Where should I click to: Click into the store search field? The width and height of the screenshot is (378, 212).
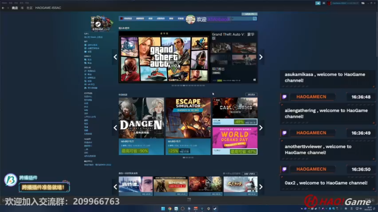point(242,18)
